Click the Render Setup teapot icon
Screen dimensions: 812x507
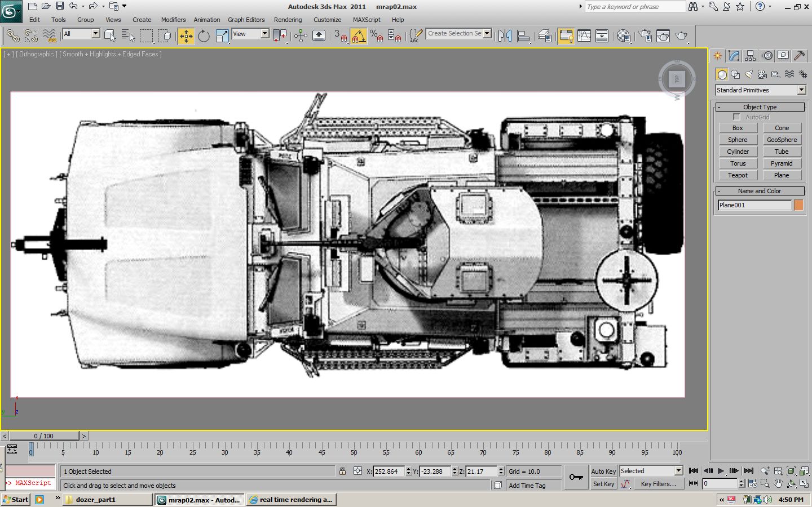point(645,36)
